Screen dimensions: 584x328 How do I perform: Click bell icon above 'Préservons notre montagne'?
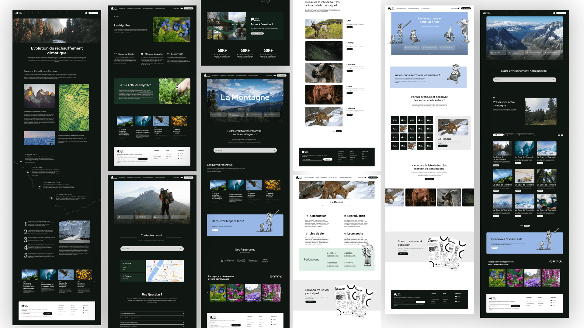(494, 98)
